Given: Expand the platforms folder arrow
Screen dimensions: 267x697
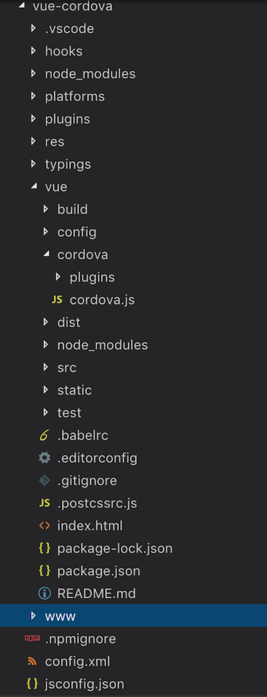Looking at the screenshot, I should (x=33, y=96).
